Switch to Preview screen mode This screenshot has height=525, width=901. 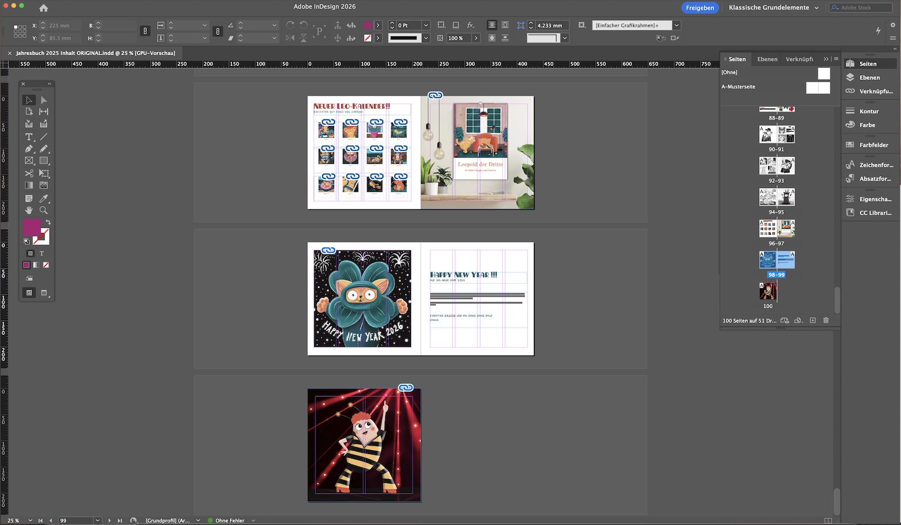44,293
